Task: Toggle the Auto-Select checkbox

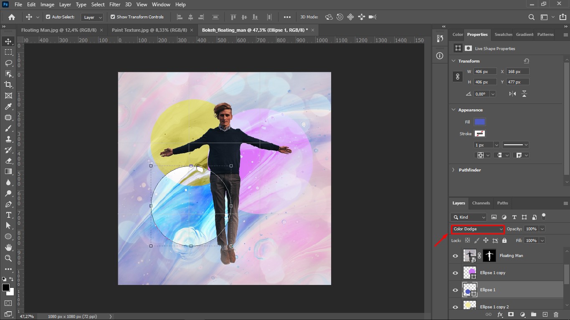Action: coord(48,17)
